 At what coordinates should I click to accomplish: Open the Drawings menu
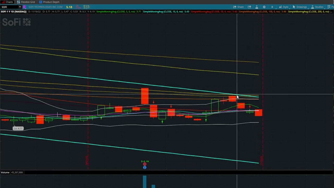pos(300,7)
